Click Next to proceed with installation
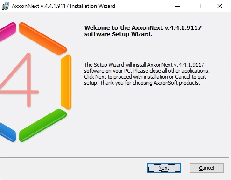Viewport: 231px width, 180px height. (164, 168)
